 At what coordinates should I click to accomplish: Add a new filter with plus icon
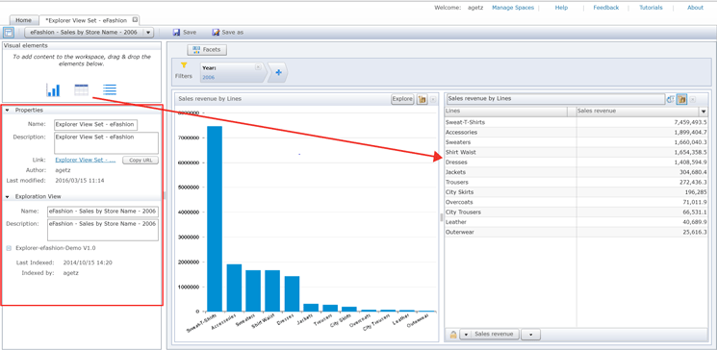coord(278,73)
